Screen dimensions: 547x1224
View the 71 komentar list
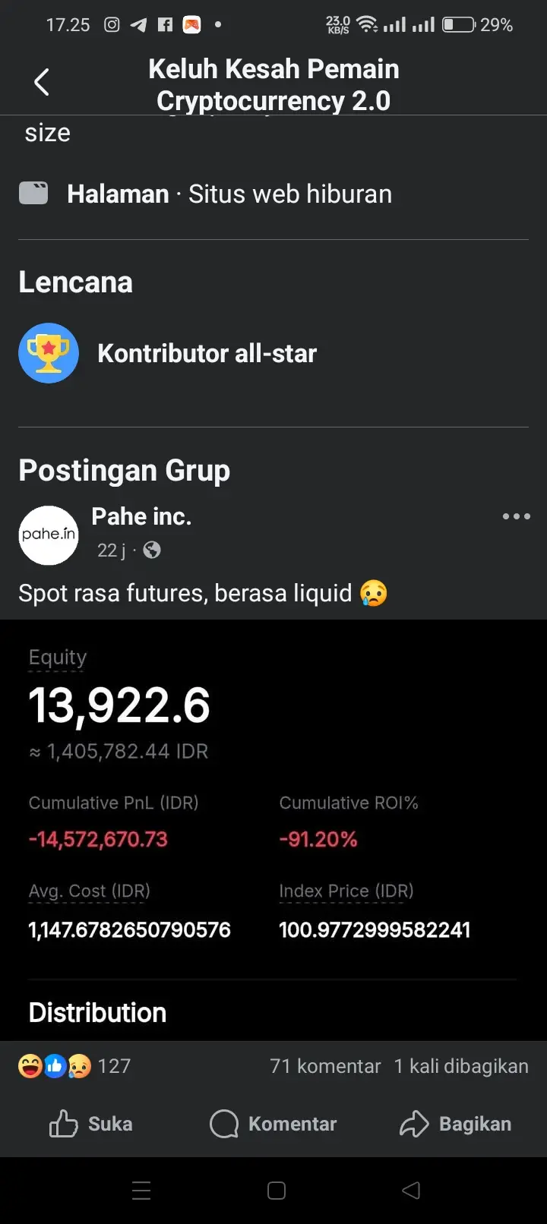325,1066
